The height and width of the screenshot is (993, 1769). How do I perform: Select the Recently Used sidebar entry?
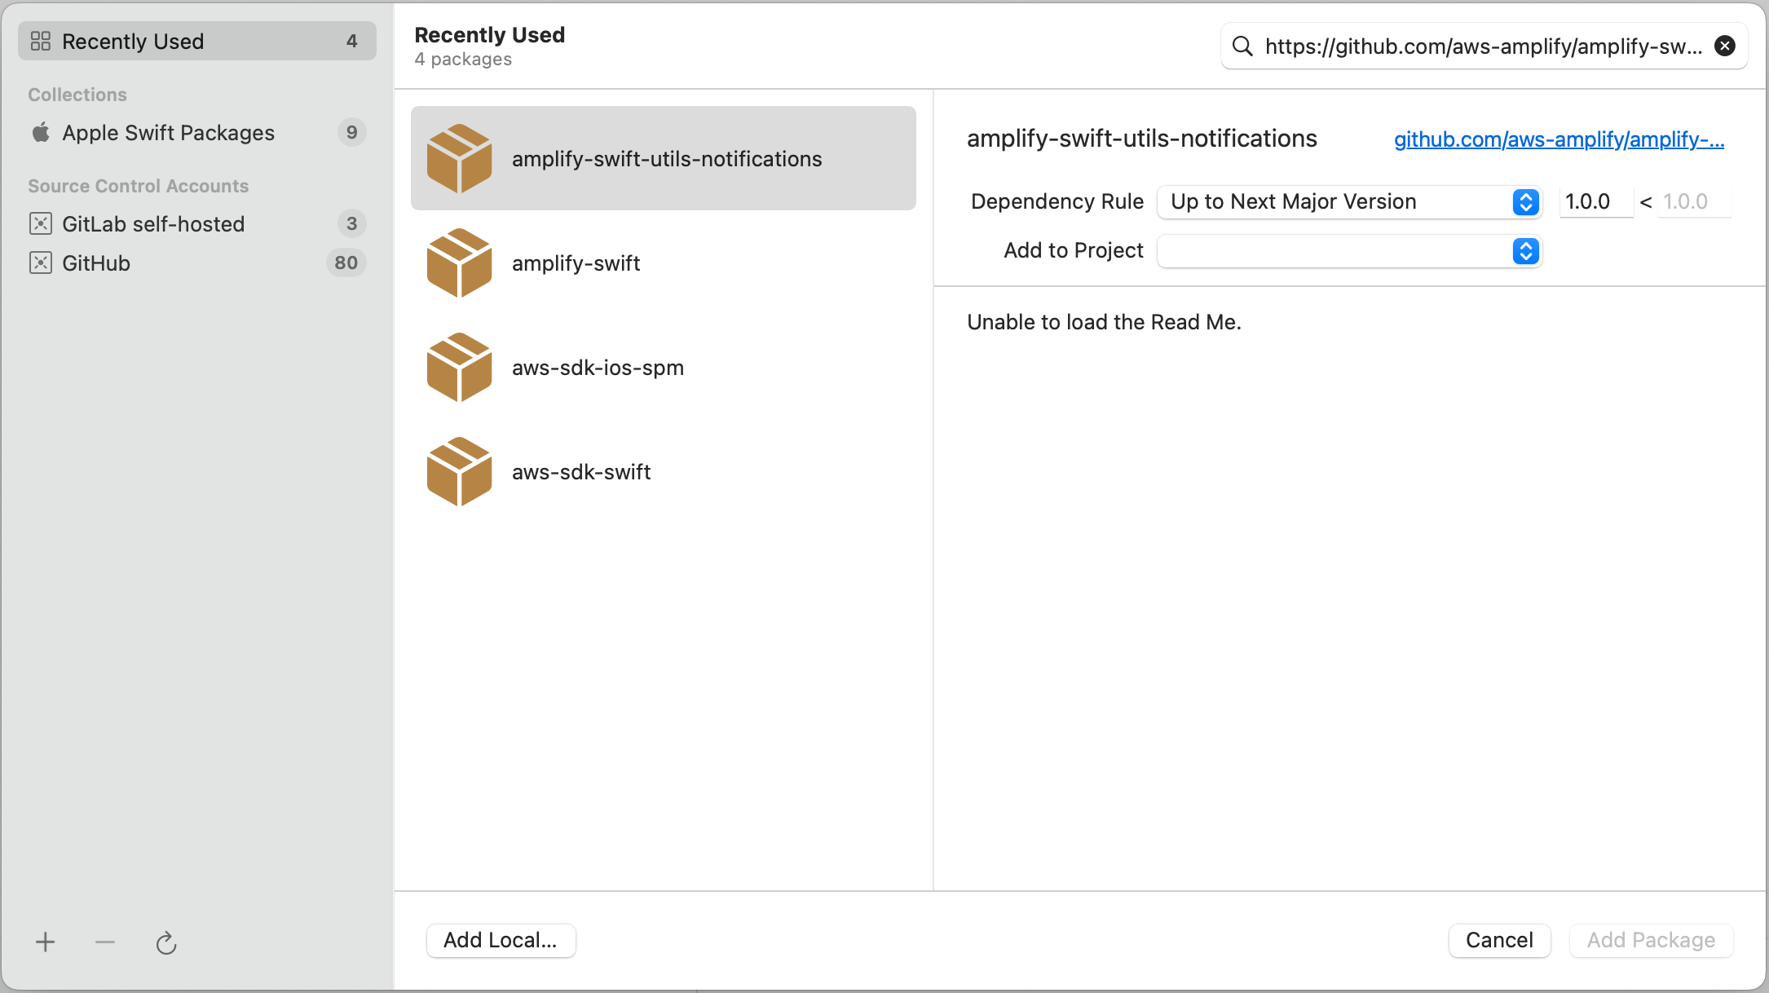click(133, 41)
